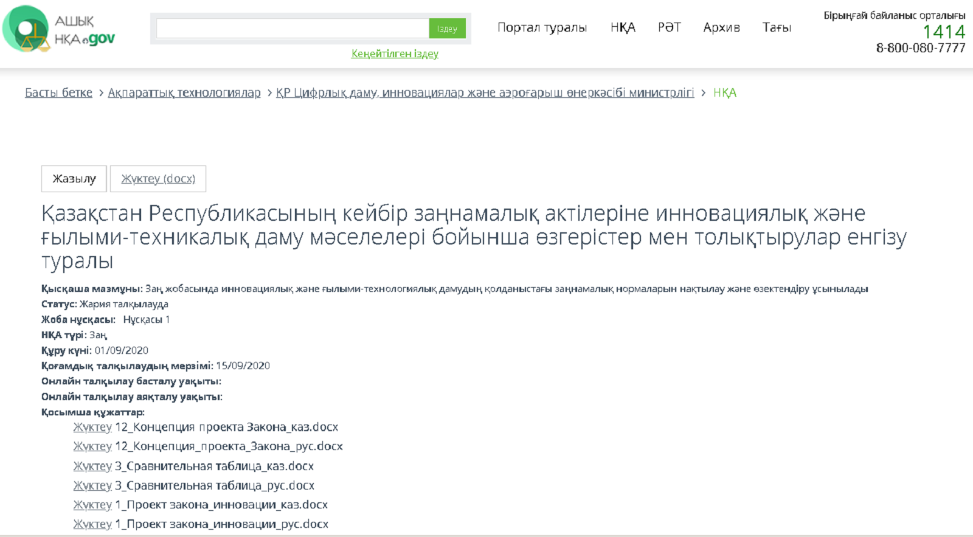Expand the Тағы menu item

(x=777, y=27)
